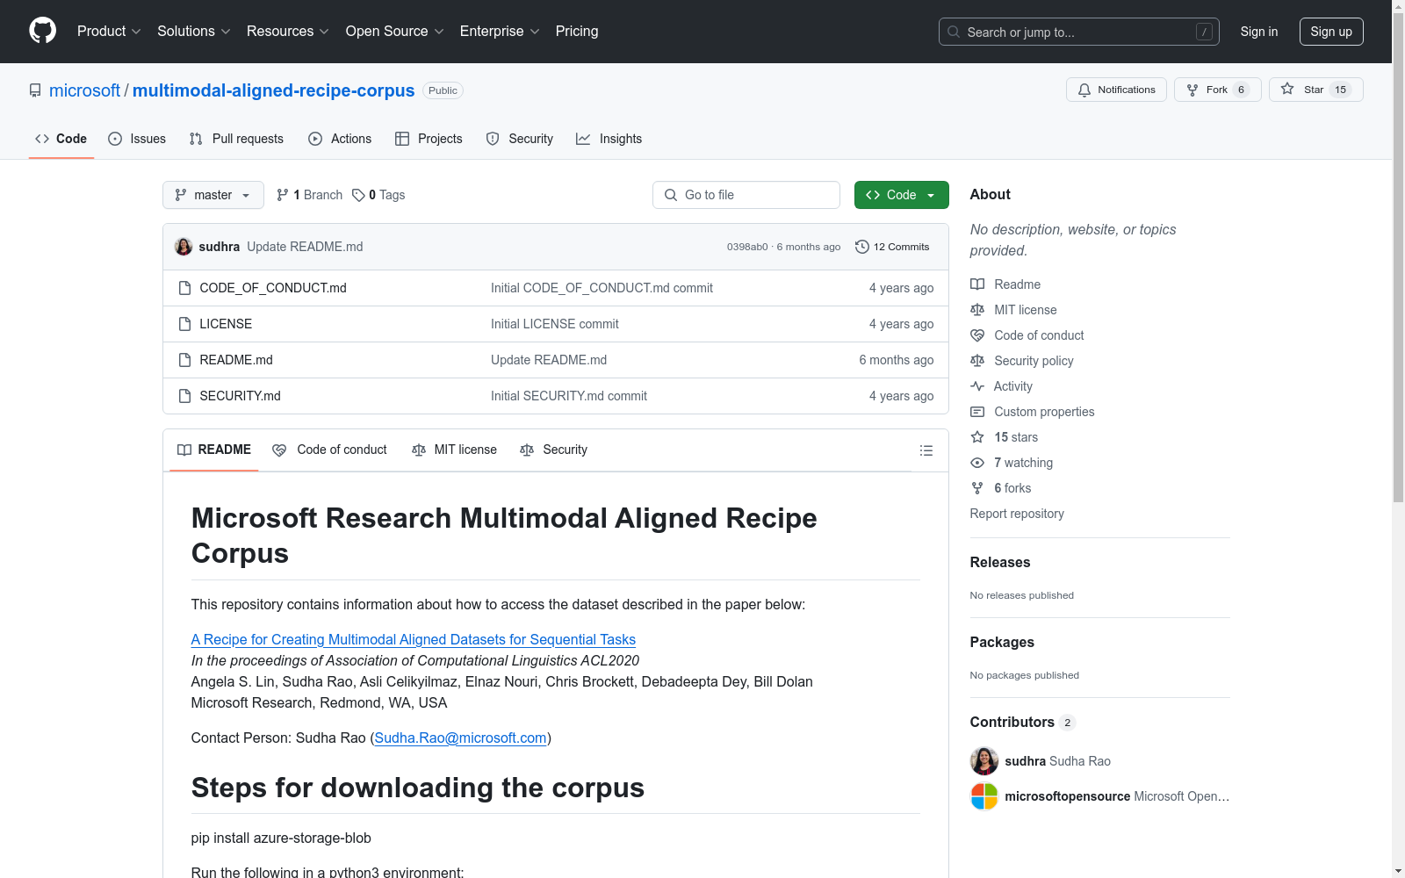This screenshot has width=1405, height=878.
Task: Click the Sign in link
Action: [x=1259, y=32]
